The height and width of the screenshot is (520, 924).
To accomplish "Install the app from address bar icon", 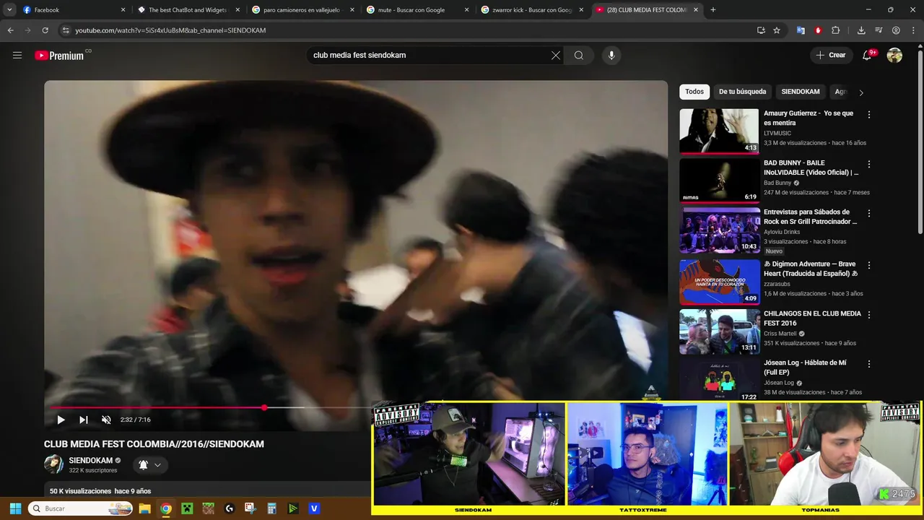I will 761,30.
